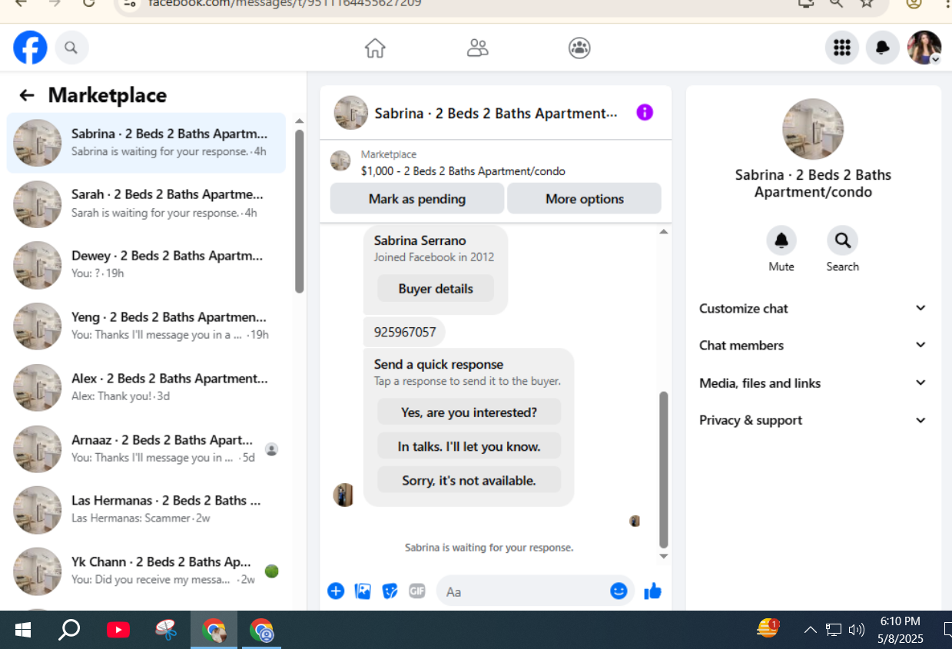Open account profile picture menu

pyautogui.click(x=924, y=48)
